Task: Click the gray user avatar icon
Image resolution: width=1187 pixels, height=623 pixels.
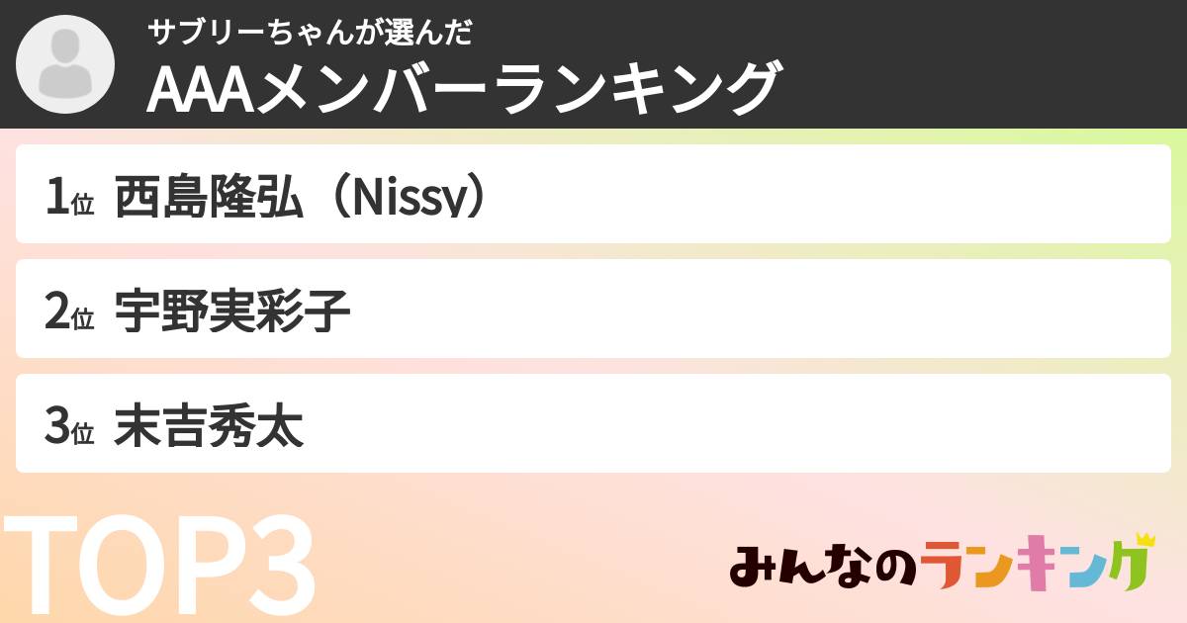Action: [65, 65]
